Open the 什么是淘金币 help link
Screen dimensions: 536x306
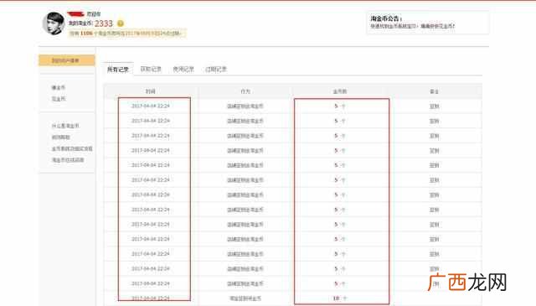pyautogui.click(x=65, y=126)
